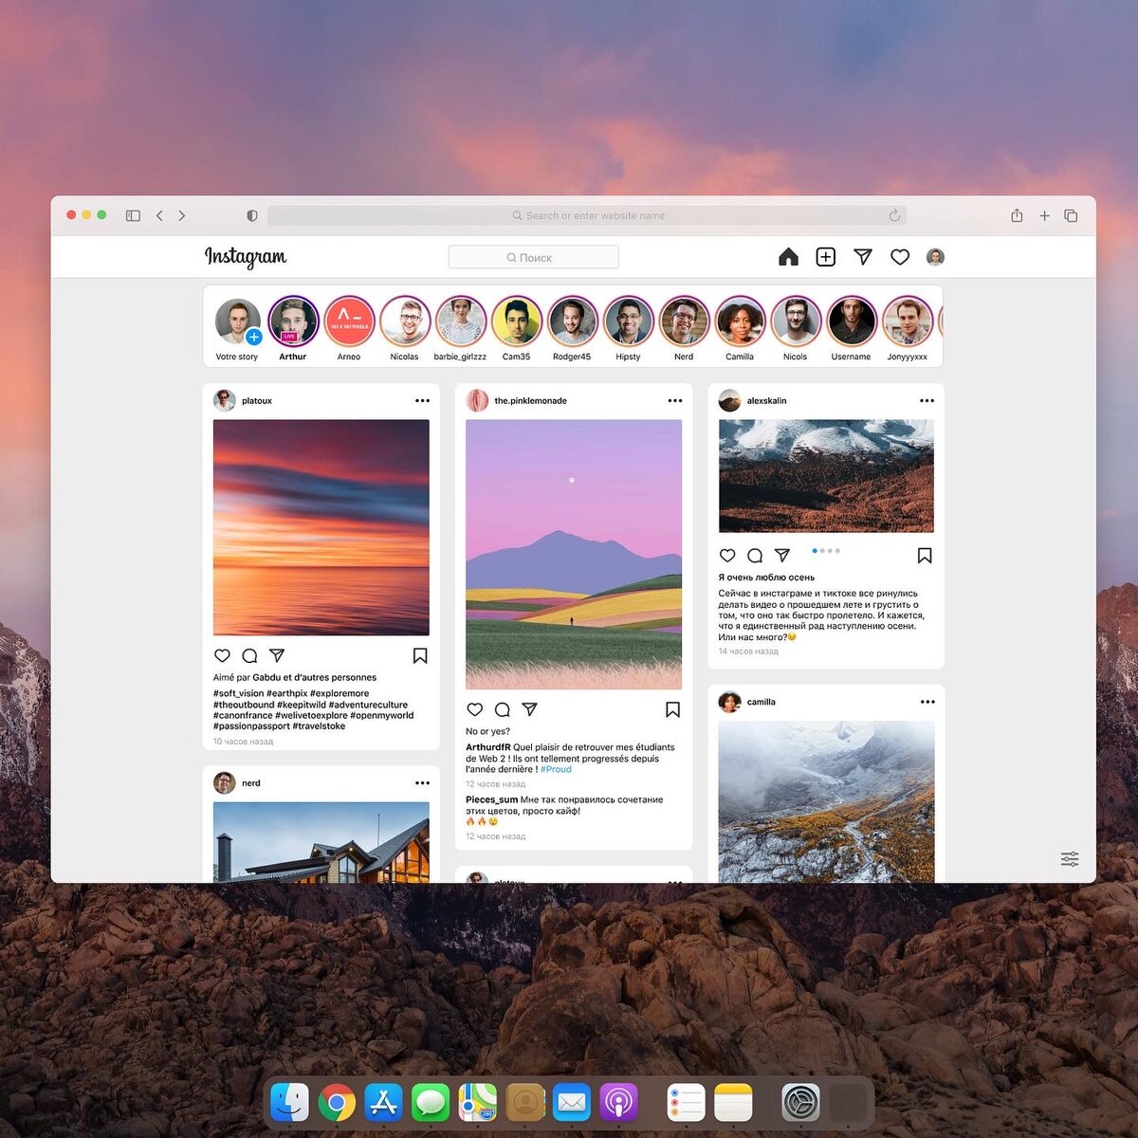Open settings sliders icon on the right edge of page
The image size is (1138, 1138).
1070,859
